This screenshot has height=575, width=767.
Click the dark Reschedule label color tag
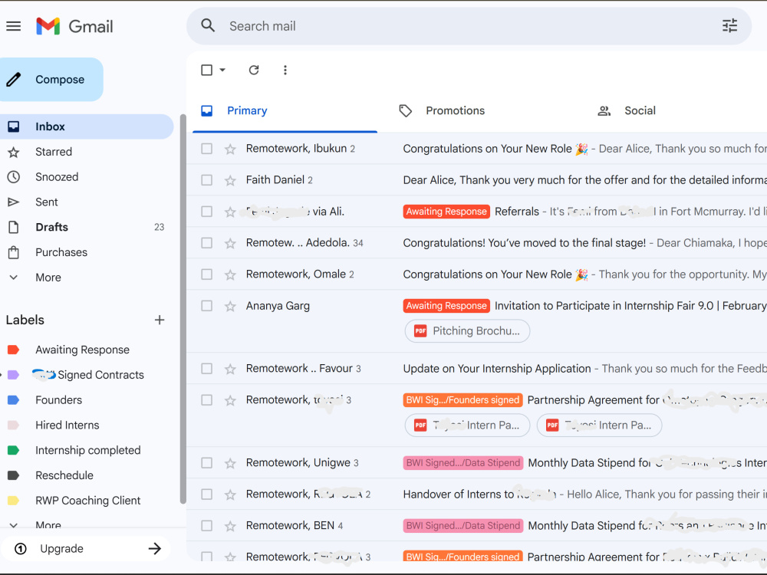(x=14, y=475)
